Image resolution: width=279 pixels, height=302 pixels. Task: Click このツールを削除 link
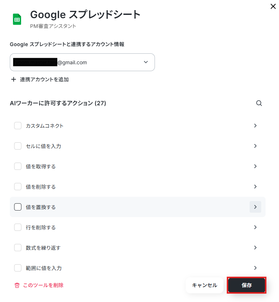[43, 285]
